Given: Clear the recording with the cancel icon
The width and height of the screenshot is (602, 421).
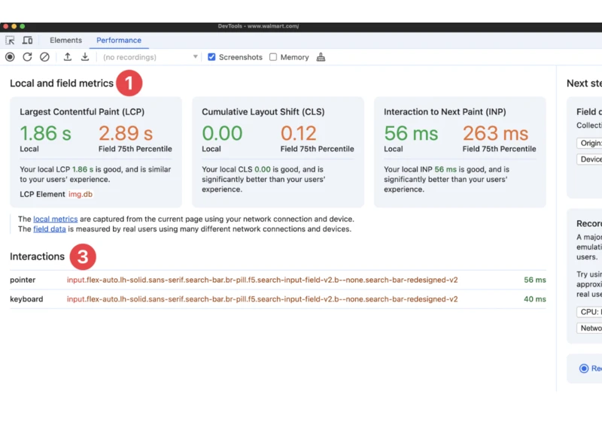Looking at the screenshot, I should pyautogui.click(x=44, y=57).
